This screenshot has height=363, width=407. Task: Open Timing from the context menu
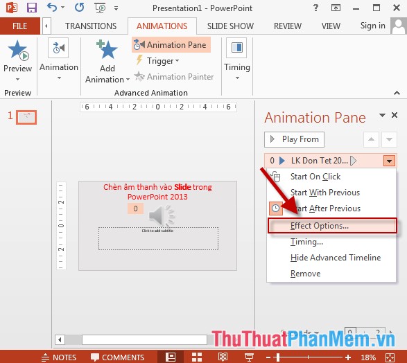(x=331, y=242)
